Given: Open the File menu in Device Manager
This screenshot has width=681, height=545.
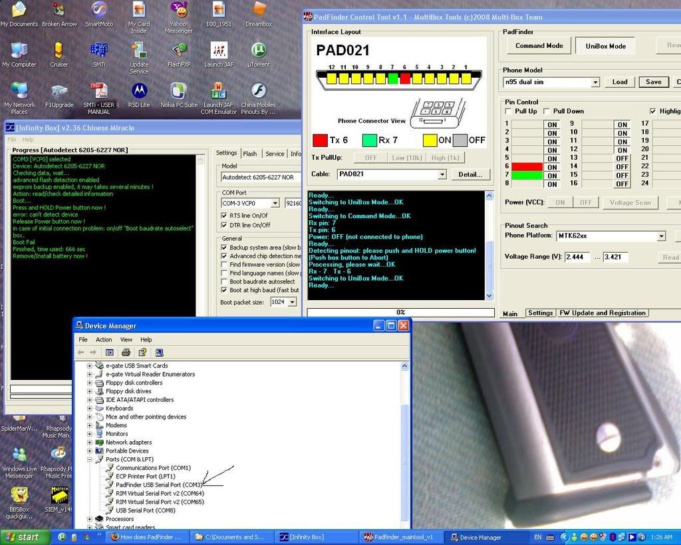Looking at the screenshot, I should point(83,339).
